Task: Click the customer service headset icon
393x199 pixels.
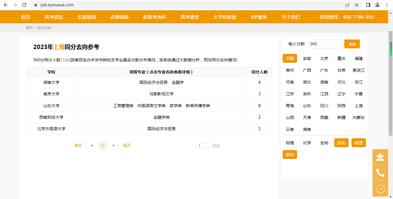Action: coord(380,157)
